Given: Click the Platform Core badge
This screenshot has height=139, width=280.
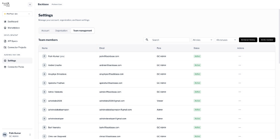Looking at the screenshot, I should (57, 4).
